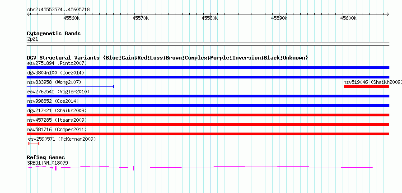Select the thin blue nsv833958 variant line

click(x=70, y=87)
